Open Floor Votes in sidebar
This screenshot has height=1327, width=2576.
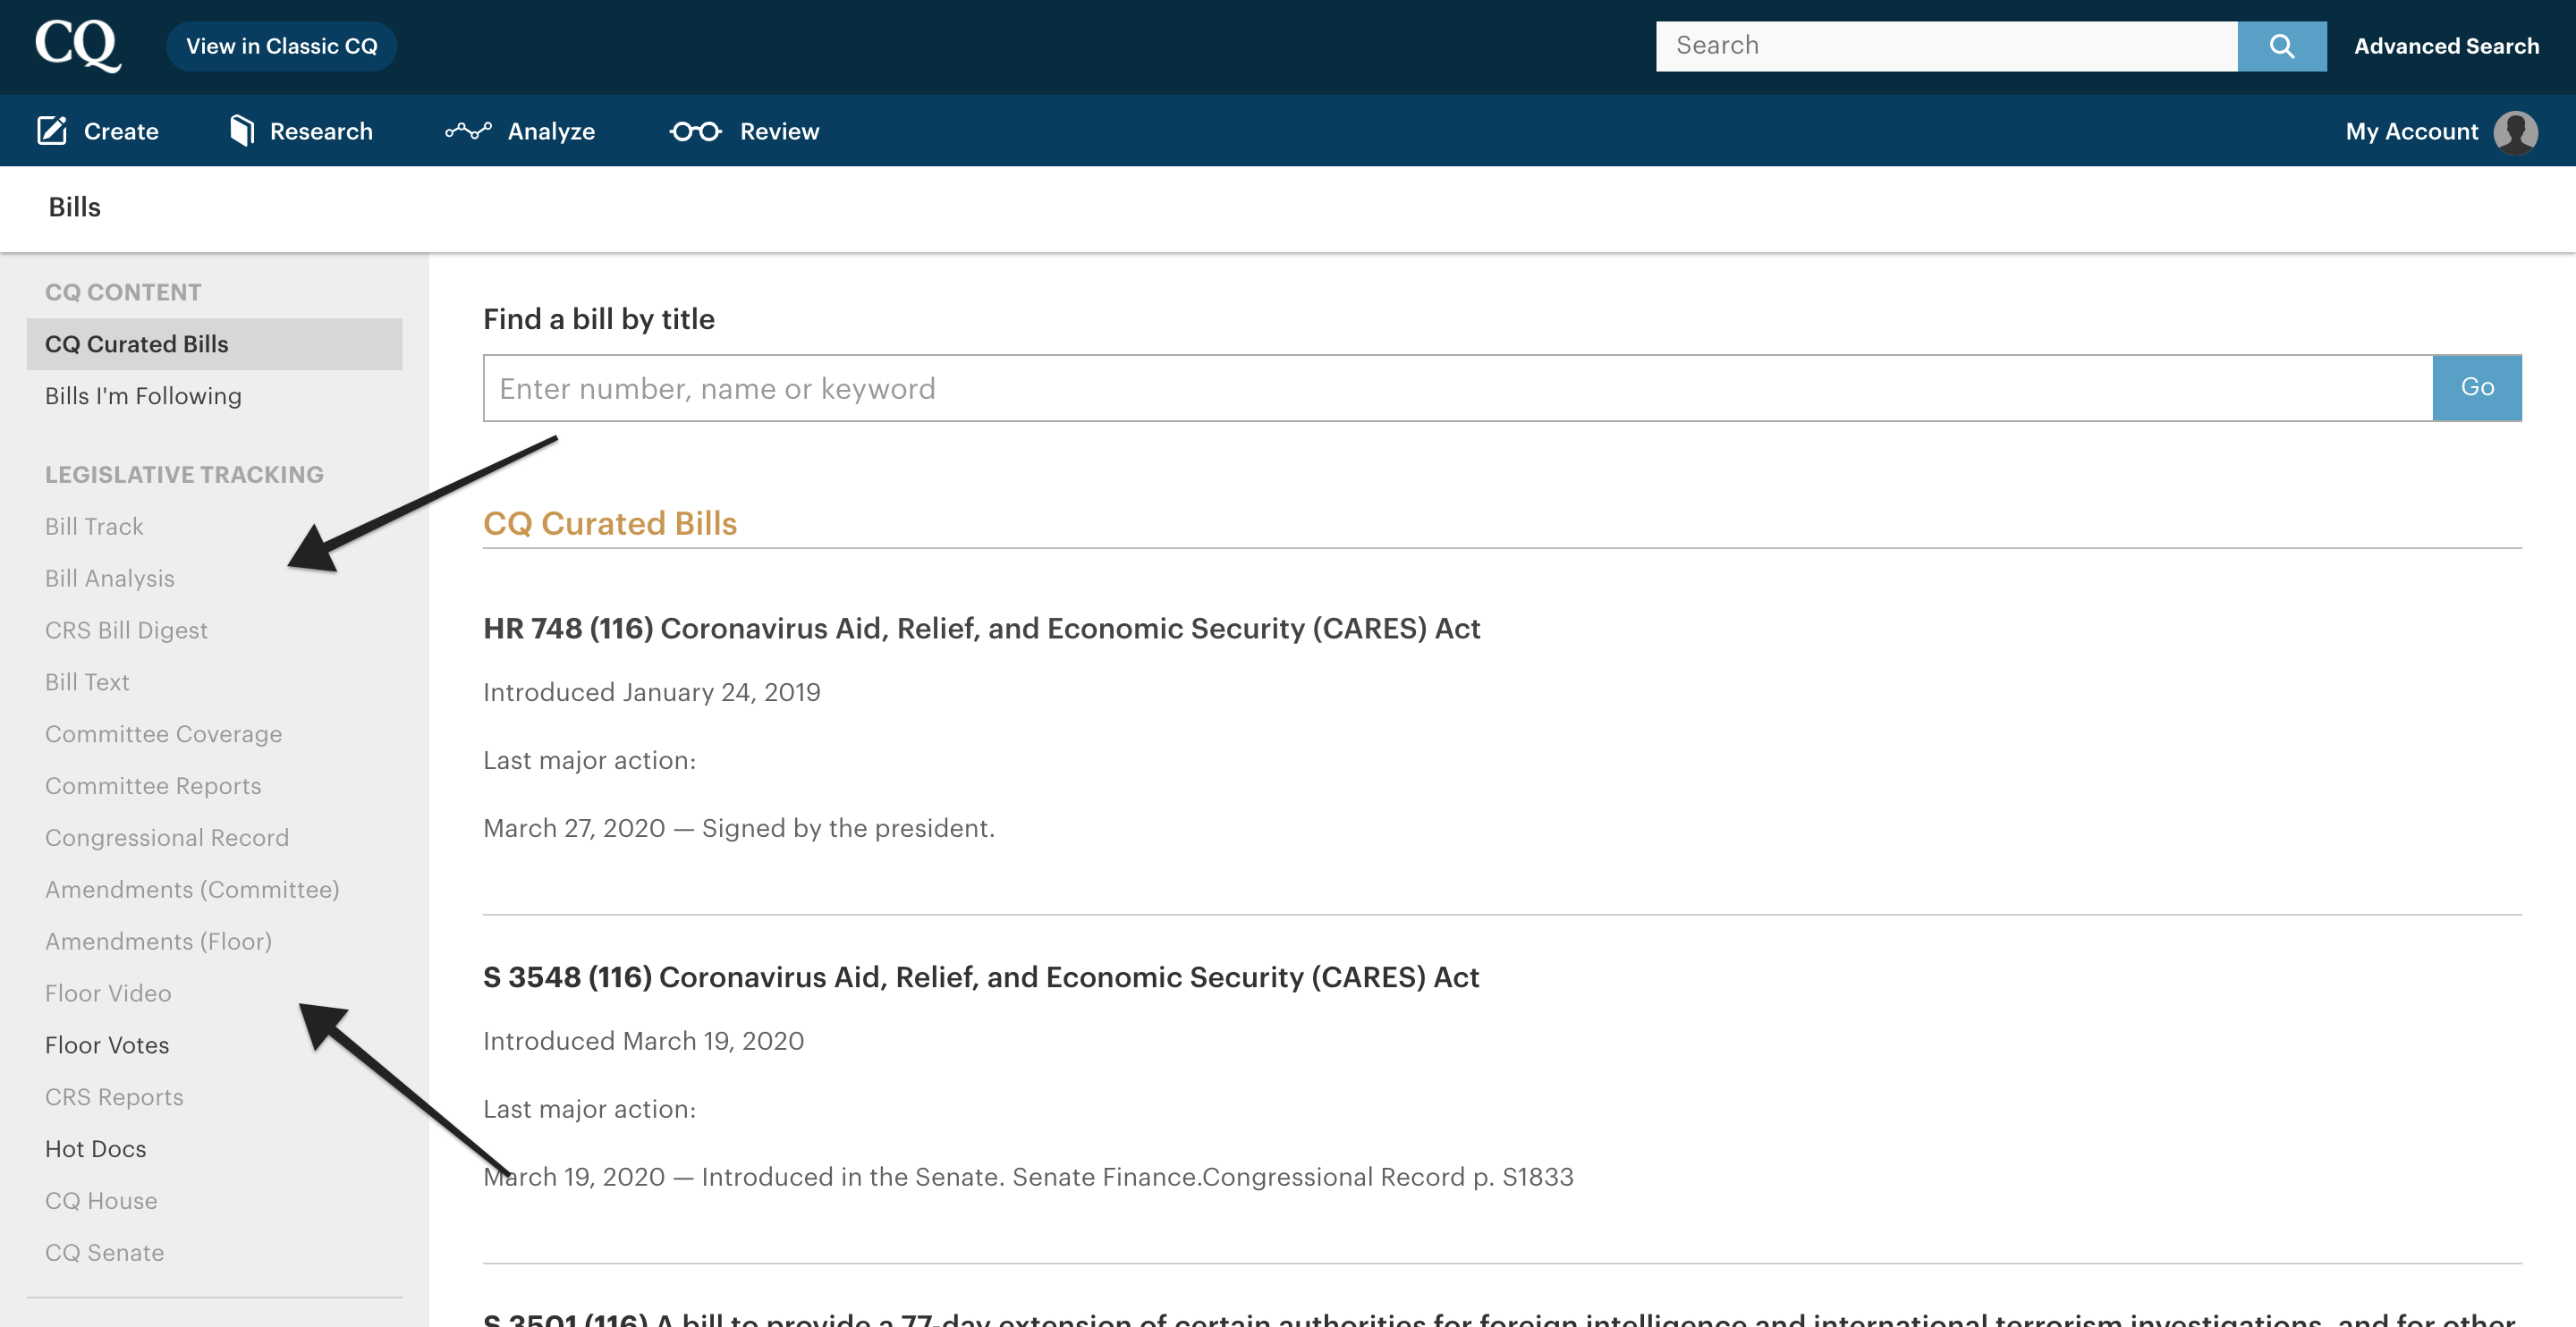pos(107,1045)
